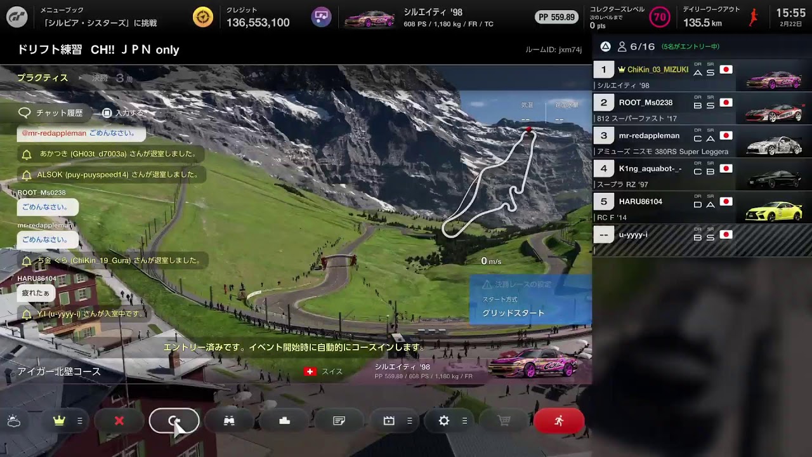Open the room info note icon
This screenshot has width=812, height=457.
click(339, 421)
